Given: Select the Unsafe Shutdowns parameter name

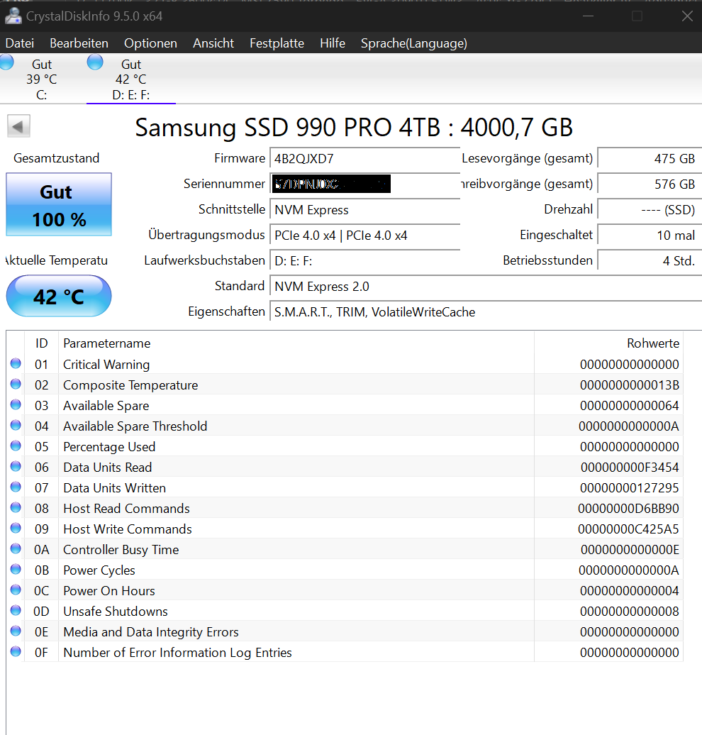Looking at the screenshot, I should (116, 612).
